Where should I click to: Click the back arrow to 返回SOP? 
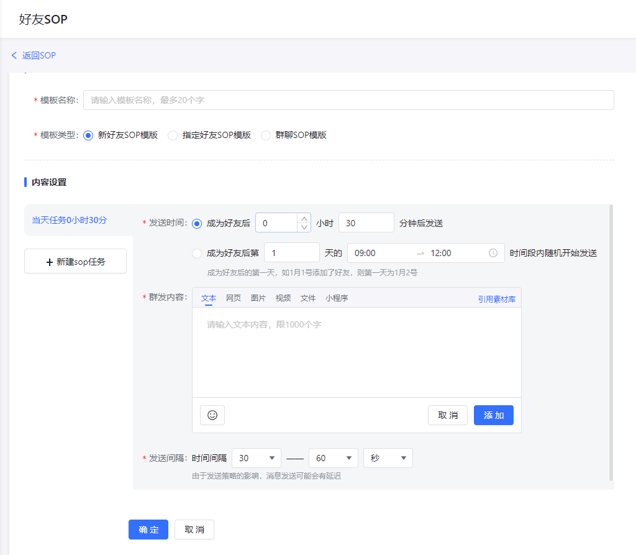pos(14,55)
